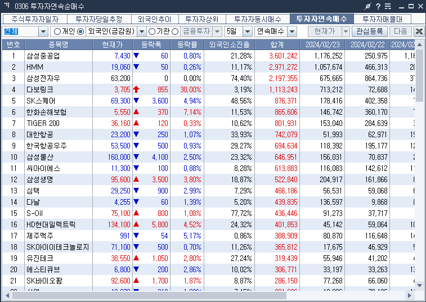The height and width of the screenshot is (302, 426).
Task: Switch to 주식투자자일자 tab
Action: 35,19
